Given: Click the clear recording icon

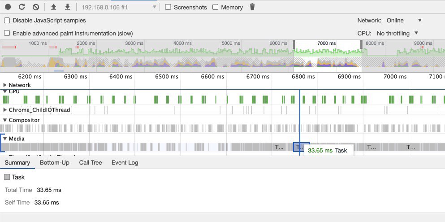Looking at the screenshot, I should tap(36, 7).
